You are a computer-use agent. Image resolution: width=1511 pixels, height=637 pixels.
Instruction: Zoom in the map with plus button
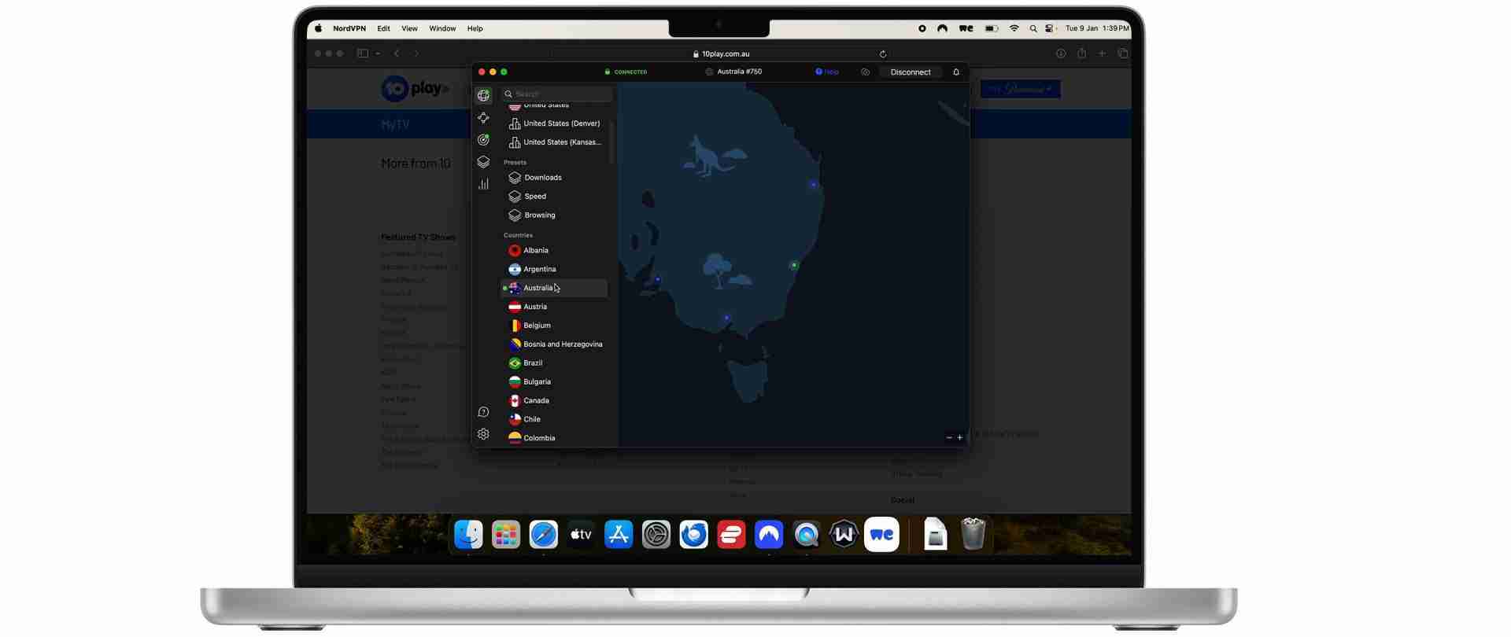tap(960, 438)
